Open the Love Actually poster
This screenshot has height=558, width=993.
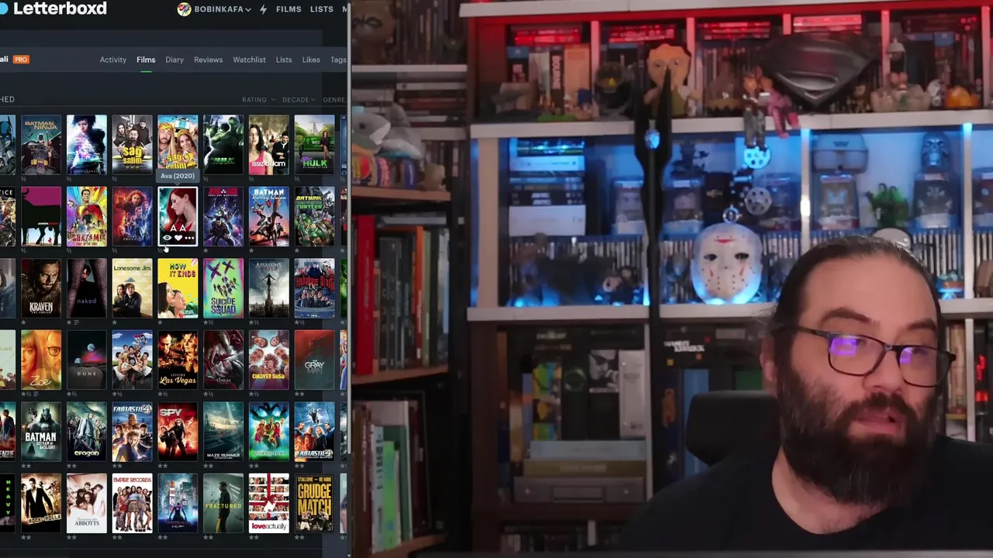[269, 503]
